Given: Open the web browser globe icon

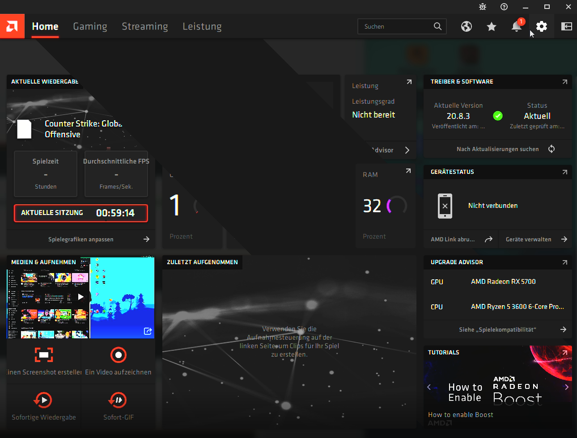Looking at the screenshot, I should [467, 26].
